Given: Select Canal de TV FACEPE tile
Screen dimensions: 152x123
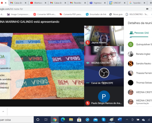Looking at the screenshot, I should (x=104, y=76).
